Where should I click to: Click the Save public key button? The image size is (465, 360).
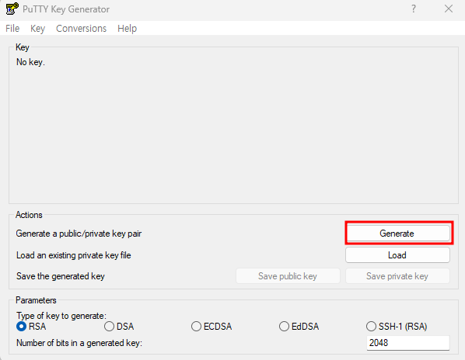coord(288,276)
